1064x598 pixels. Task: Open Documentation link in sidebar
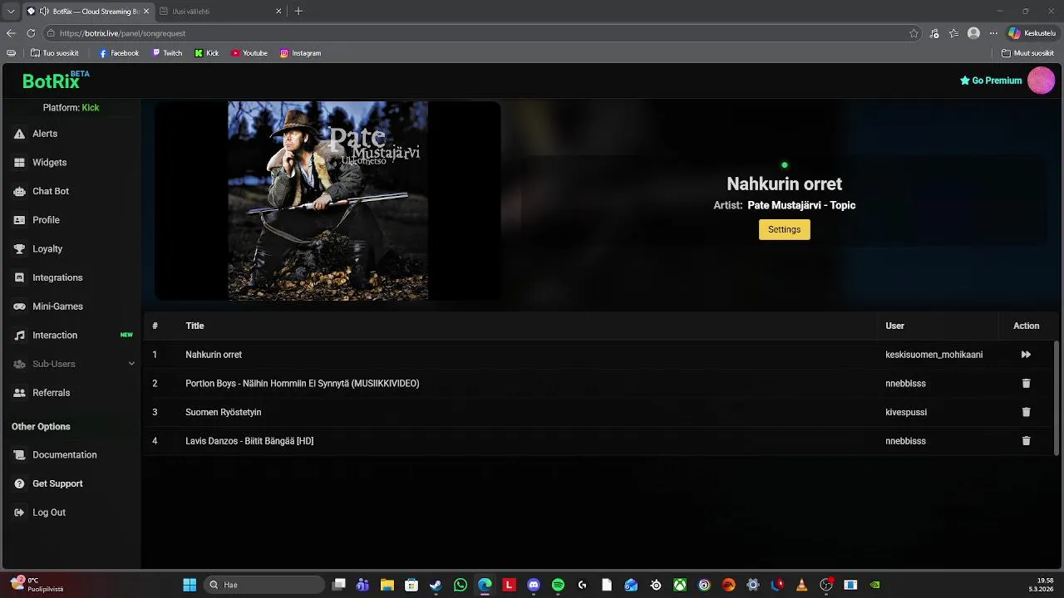pyautogui.click(x=64, y=455)
